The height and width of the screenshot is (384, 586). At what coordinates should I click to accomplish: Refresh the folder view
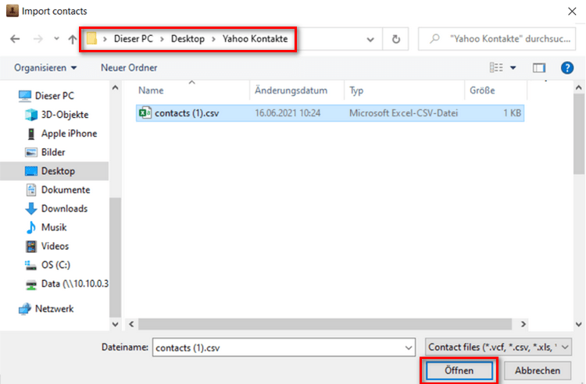click(x=396, y=39)
